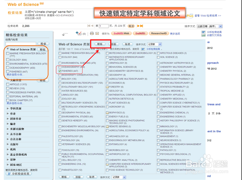Click the print icon in results toolbar
The image size is (242, 180).
pos(92,33)
